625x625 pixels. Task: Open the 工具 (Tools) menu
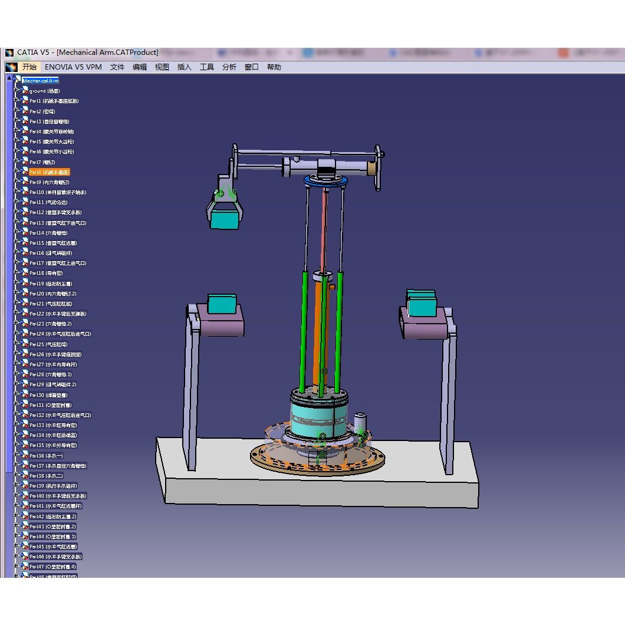pos(207,67)
